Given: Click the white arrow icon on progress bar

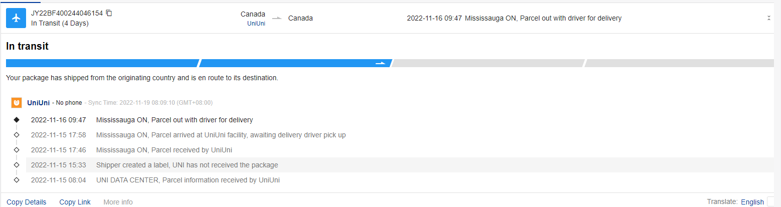Looking at the screenshot, I should click(380, 63).
